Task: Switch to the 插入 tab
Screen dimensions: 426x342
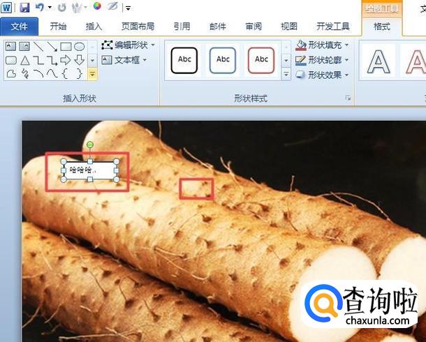Action: 94,27
